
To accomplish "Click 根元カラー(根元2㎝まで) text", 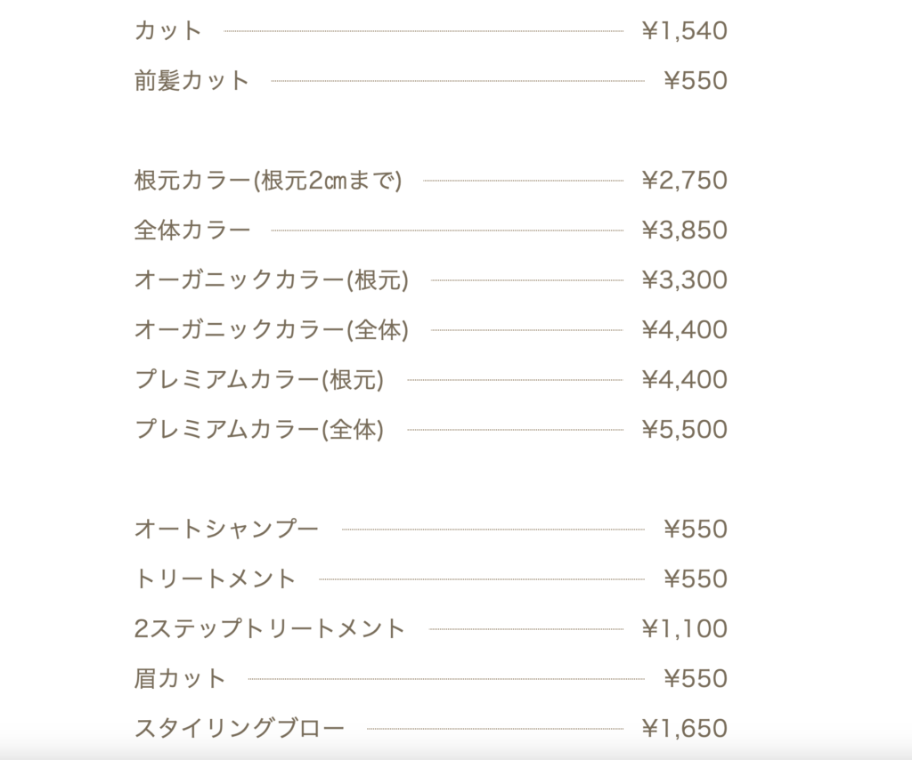I will (x=268, y=181).
